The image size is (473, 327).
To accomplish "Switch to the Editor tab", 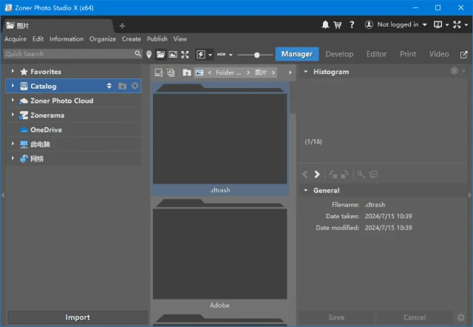I will tap(376, 54).
